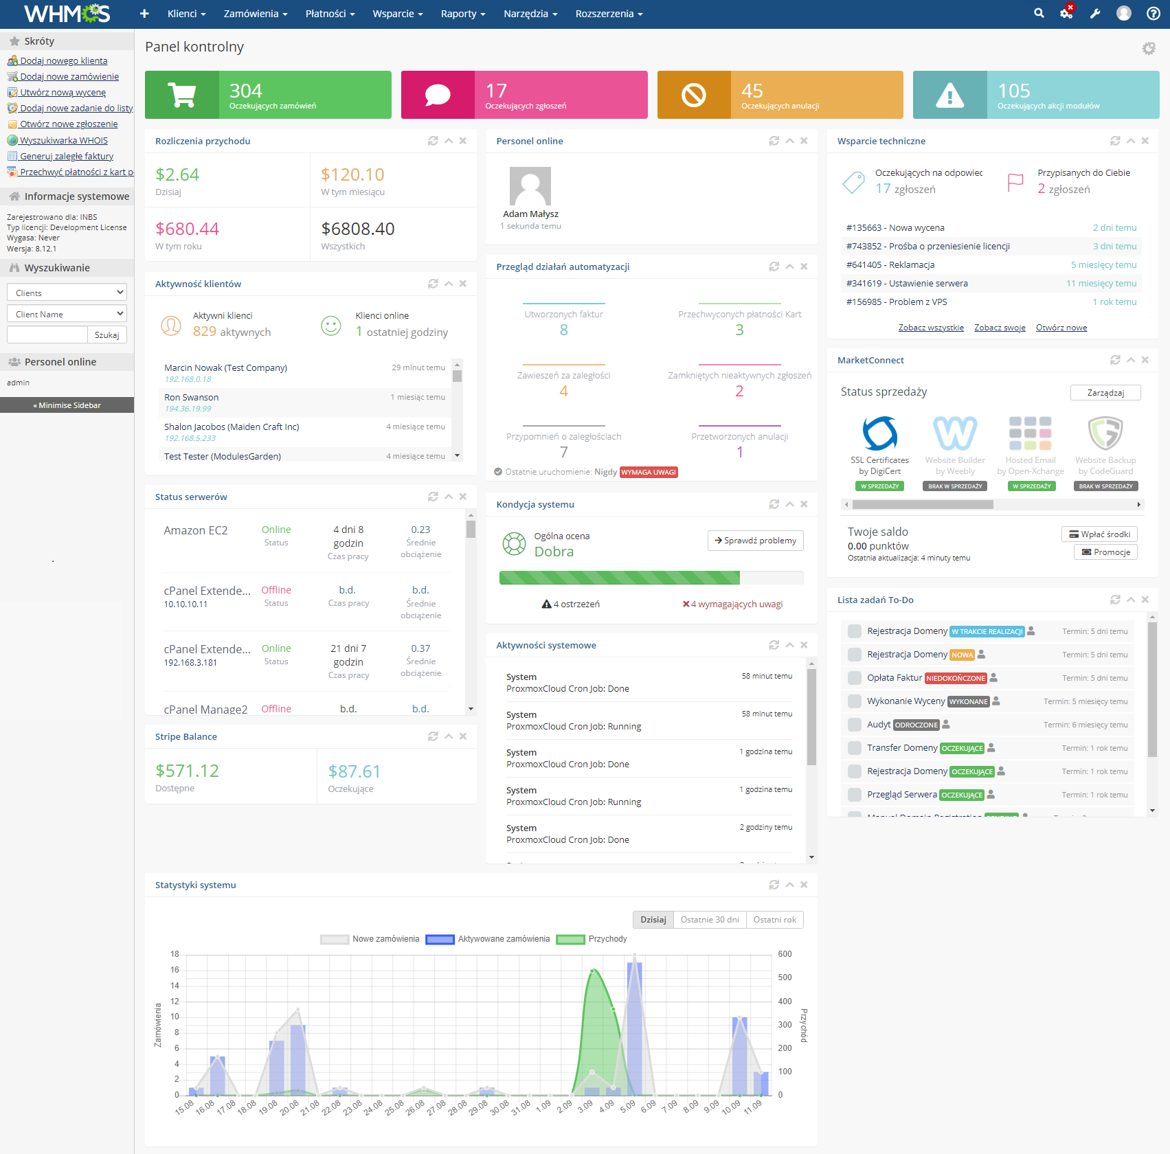Click the Sprawdź problemy button
Screen dimensions: 1170x1154
(x=754, y=541)
